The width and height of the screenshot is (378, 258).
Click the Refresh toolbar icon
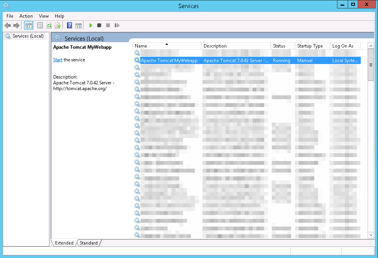(x=49, y=26)
